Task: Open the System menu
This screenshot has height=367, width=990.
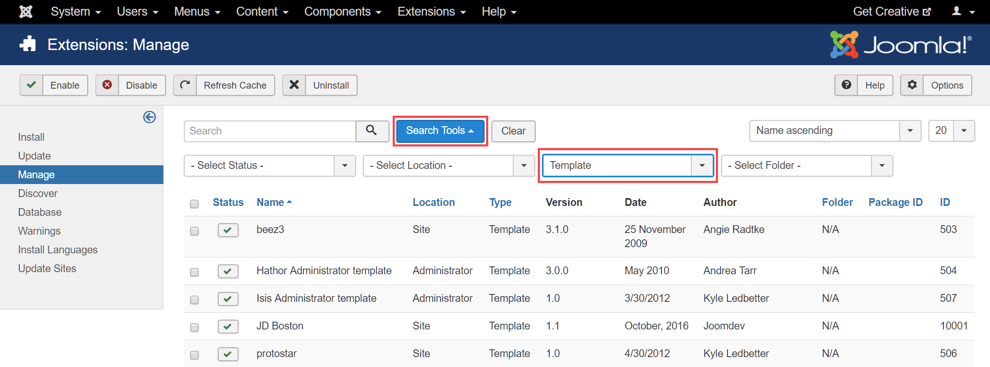Action: click(76, 11)
